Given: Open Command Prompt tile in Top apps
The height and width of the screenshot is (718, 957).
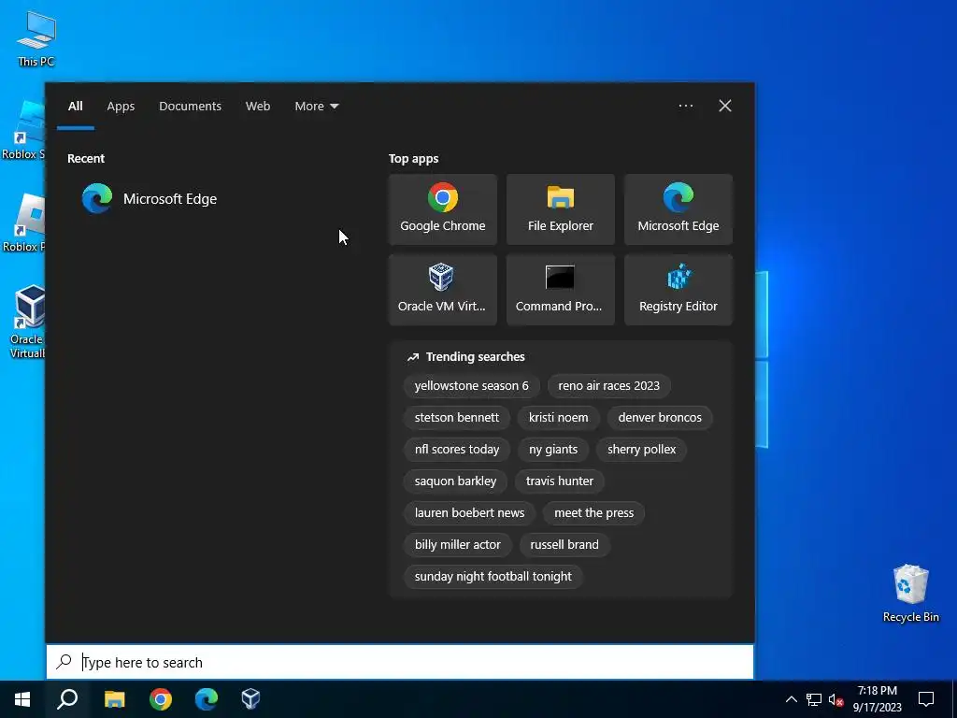Looking at the screenshot, I should point(561,290).
